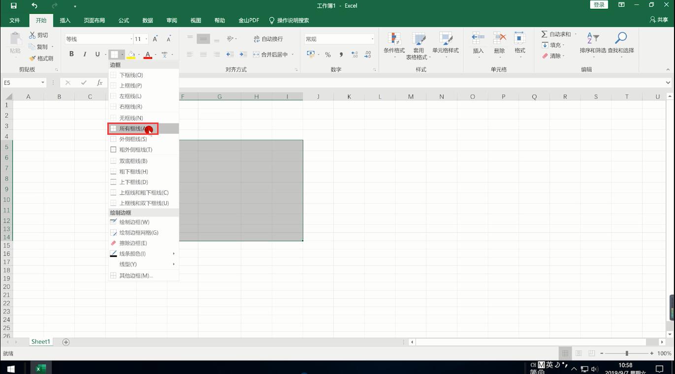Open fill color dropdown arrow
This screenshot has height=374, width=675.
(x=139, y=55)
